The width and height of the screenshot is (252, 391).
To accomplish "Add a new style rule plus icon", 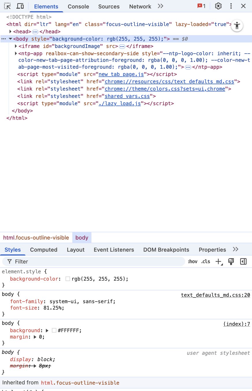I will pyautogui.click(x=219, y=262).
